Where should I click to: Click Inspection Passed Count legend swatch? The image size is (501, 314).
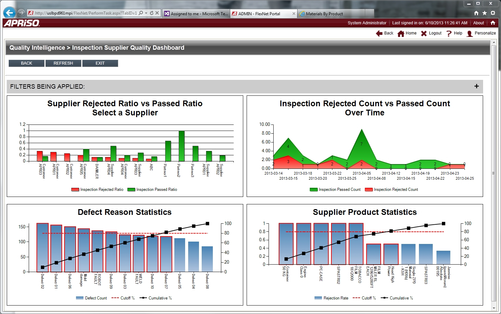(x=314, y=189)
